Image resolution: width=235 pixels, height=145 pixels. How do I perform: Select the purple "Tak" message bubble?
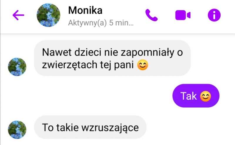[x=196, y=96]
